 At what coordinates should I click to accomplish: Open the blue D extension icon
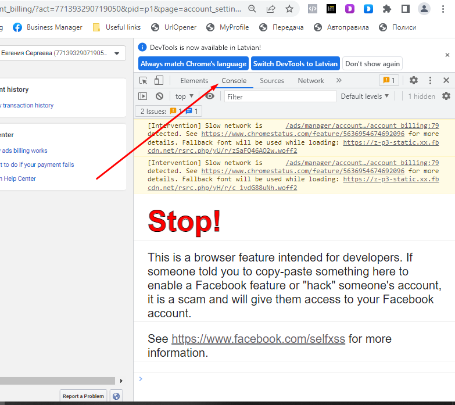368,9
